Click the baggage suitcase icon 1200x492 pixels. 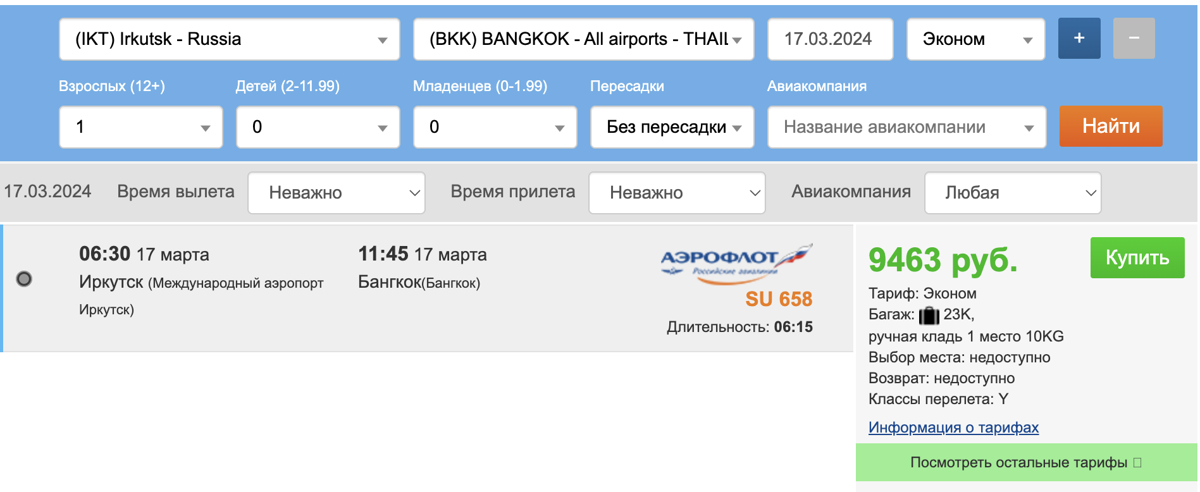click(929, 315)
